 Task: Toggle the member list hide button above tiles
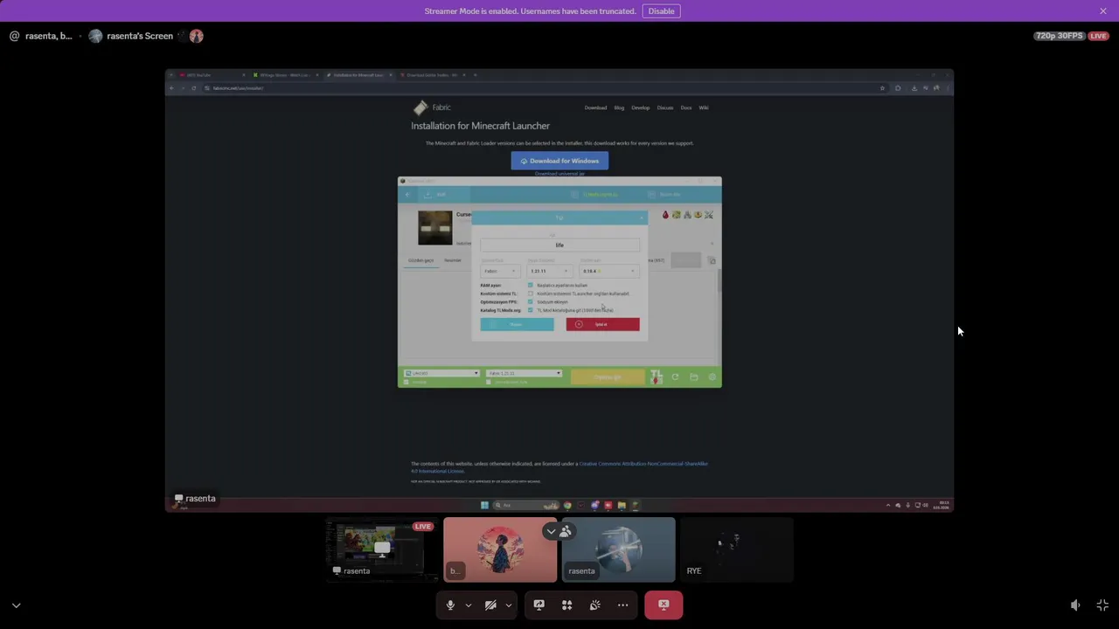[559, 531]
